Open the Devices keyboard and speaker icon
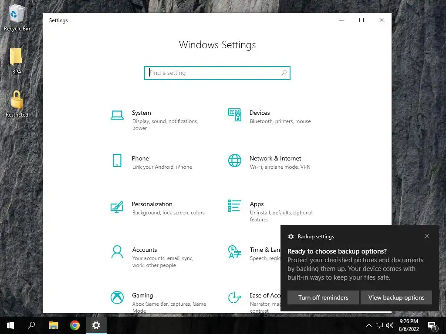Image resolution: width=446 pixels, height=334 pixels. (x=235, y=115)
